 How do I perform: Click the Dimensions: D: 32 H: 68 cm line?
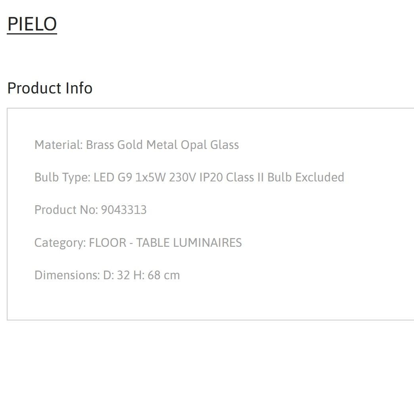click(x=107, y=275)
